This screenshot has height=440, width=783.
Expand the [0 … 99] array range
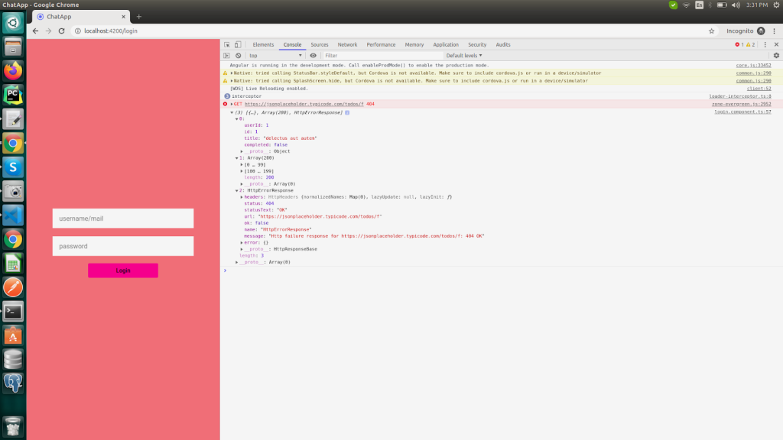pos(242,164)
